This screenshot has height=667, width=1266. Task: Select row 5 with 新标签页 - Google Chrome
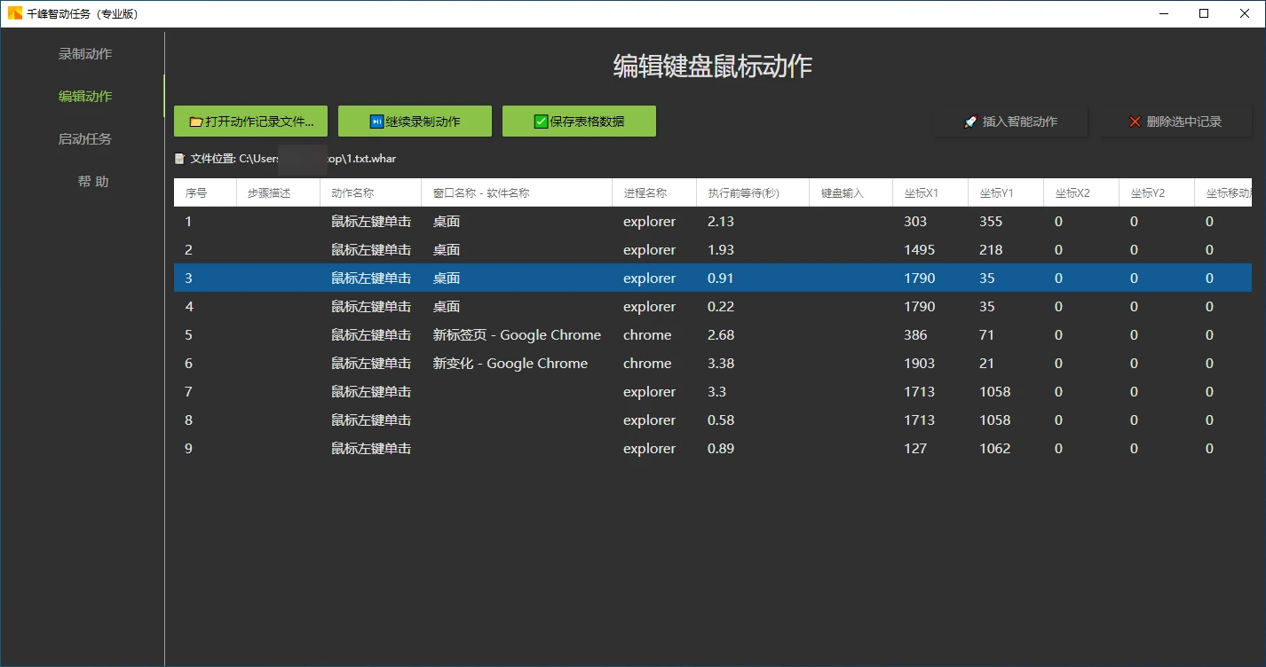[517, 335]
